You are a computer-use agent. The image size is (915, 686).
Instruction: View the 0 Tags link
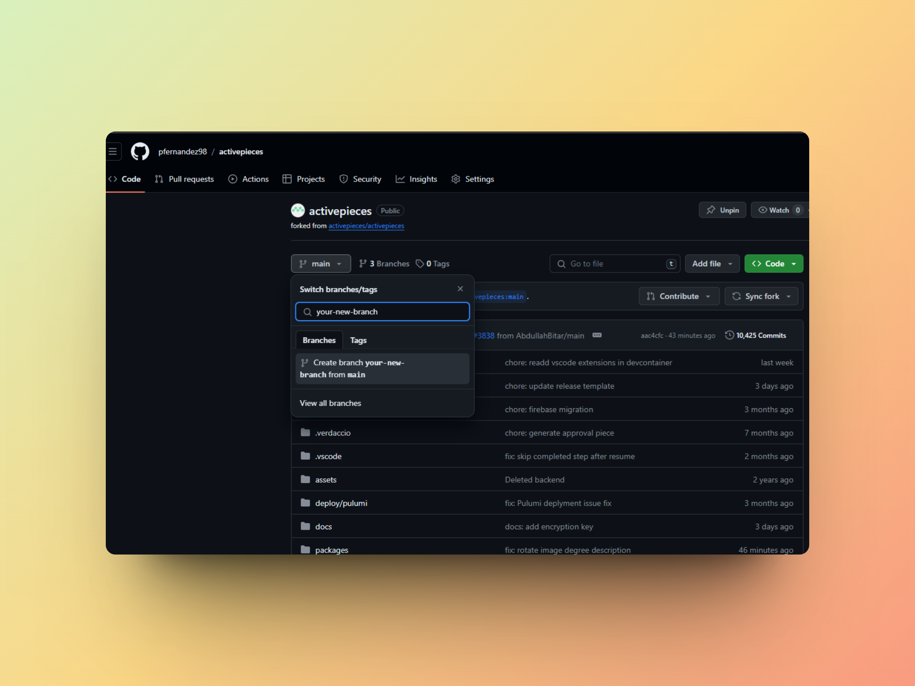(433, 264)
